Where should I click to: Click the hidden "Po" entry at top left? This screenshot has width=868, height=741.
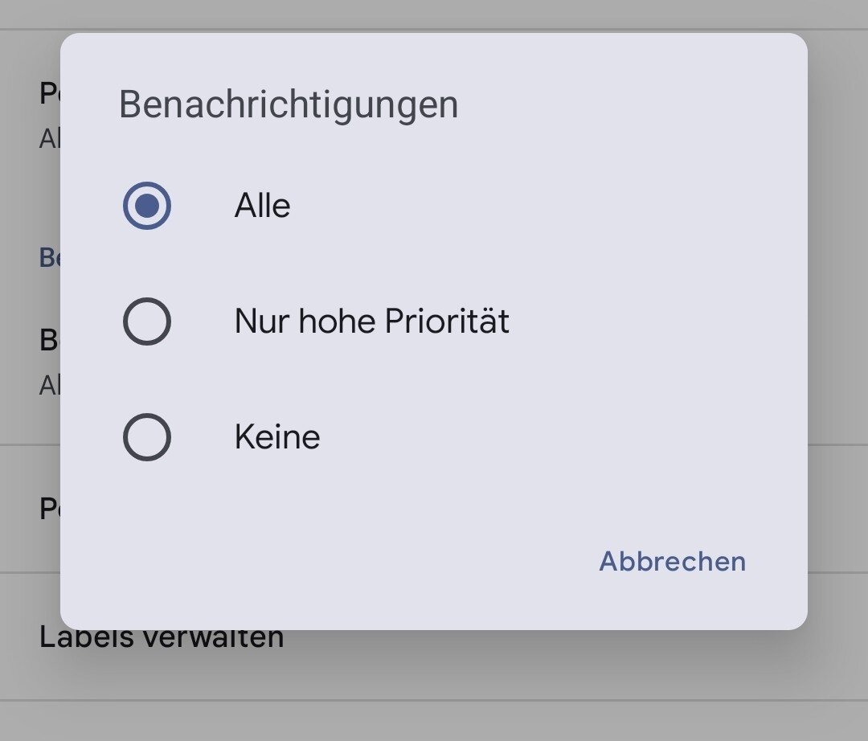49,94
